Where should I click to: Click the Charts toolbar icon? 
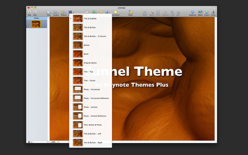pyautogui.click(x=107, y=12)
